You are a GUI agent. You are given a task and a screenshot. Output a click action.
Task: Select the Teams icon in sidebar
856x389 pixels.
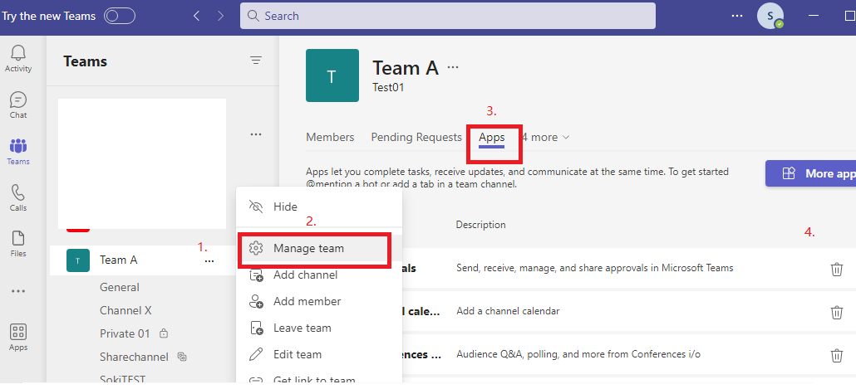(x=18, y=152)
